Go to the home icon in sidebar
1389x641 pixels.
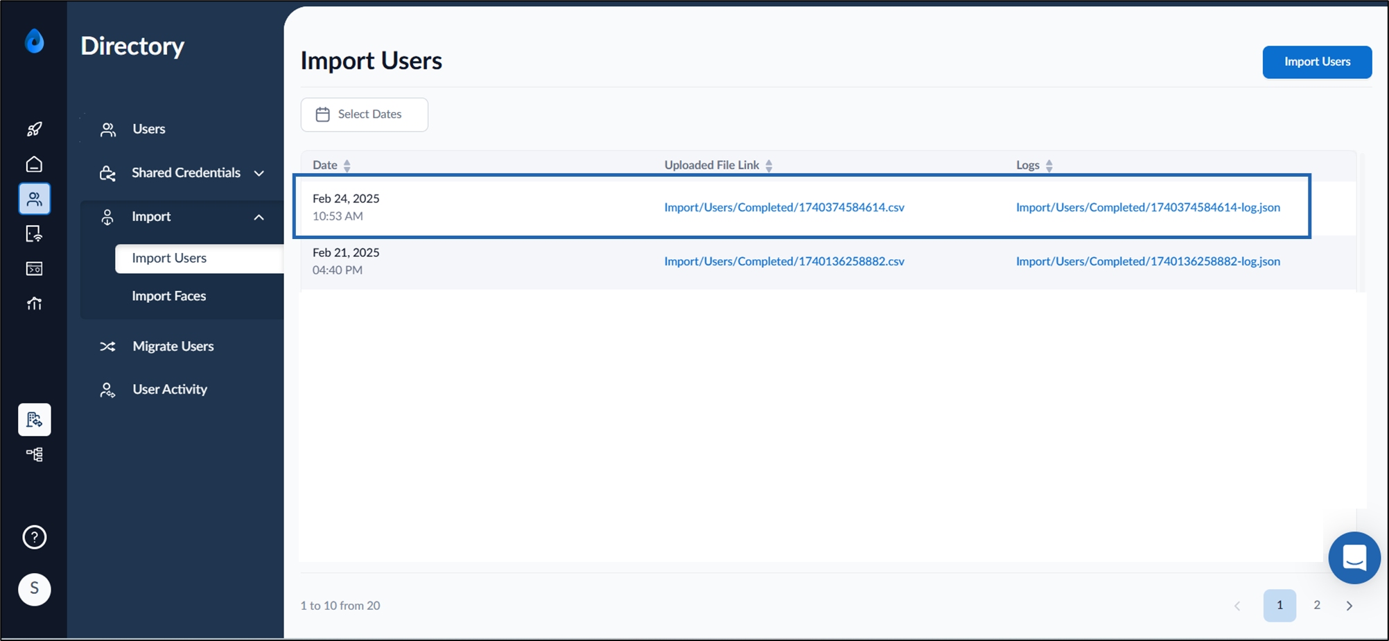(34, 164)
